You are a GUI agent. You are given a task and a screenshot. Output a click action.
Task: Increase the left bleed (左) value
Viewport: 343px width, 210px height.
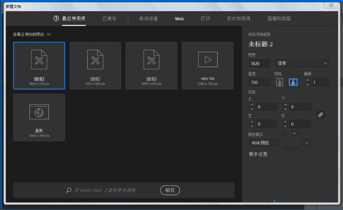click(x=252, y=122)
